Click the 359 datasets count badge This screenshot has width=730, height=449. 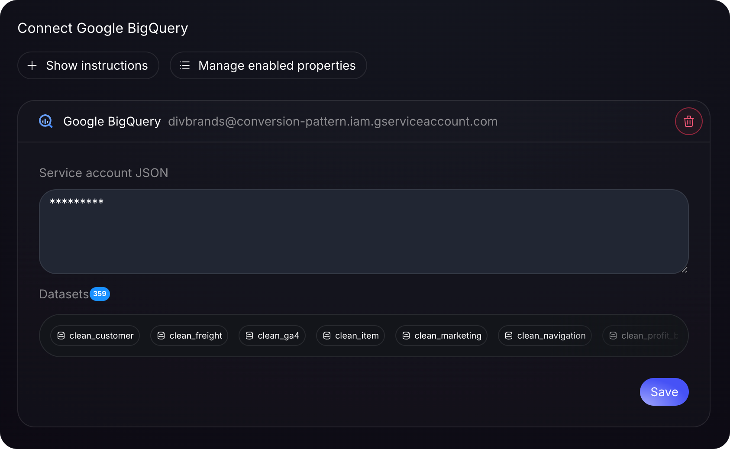click(100, 294)
